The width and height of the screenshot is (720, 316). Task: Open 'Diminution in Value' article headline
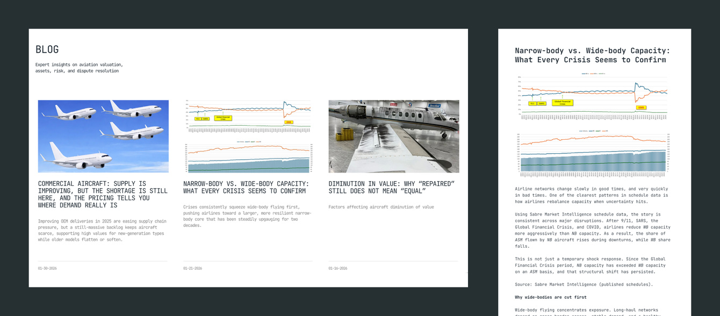point(392,187)
